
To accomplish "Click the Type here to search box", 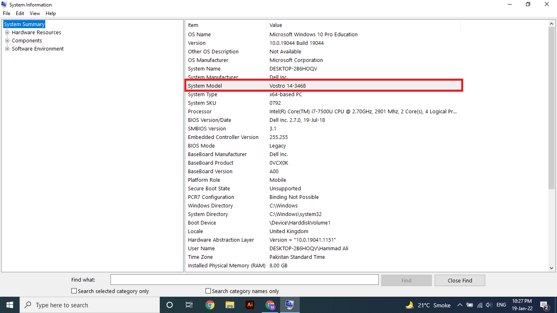I will [90, 305].
